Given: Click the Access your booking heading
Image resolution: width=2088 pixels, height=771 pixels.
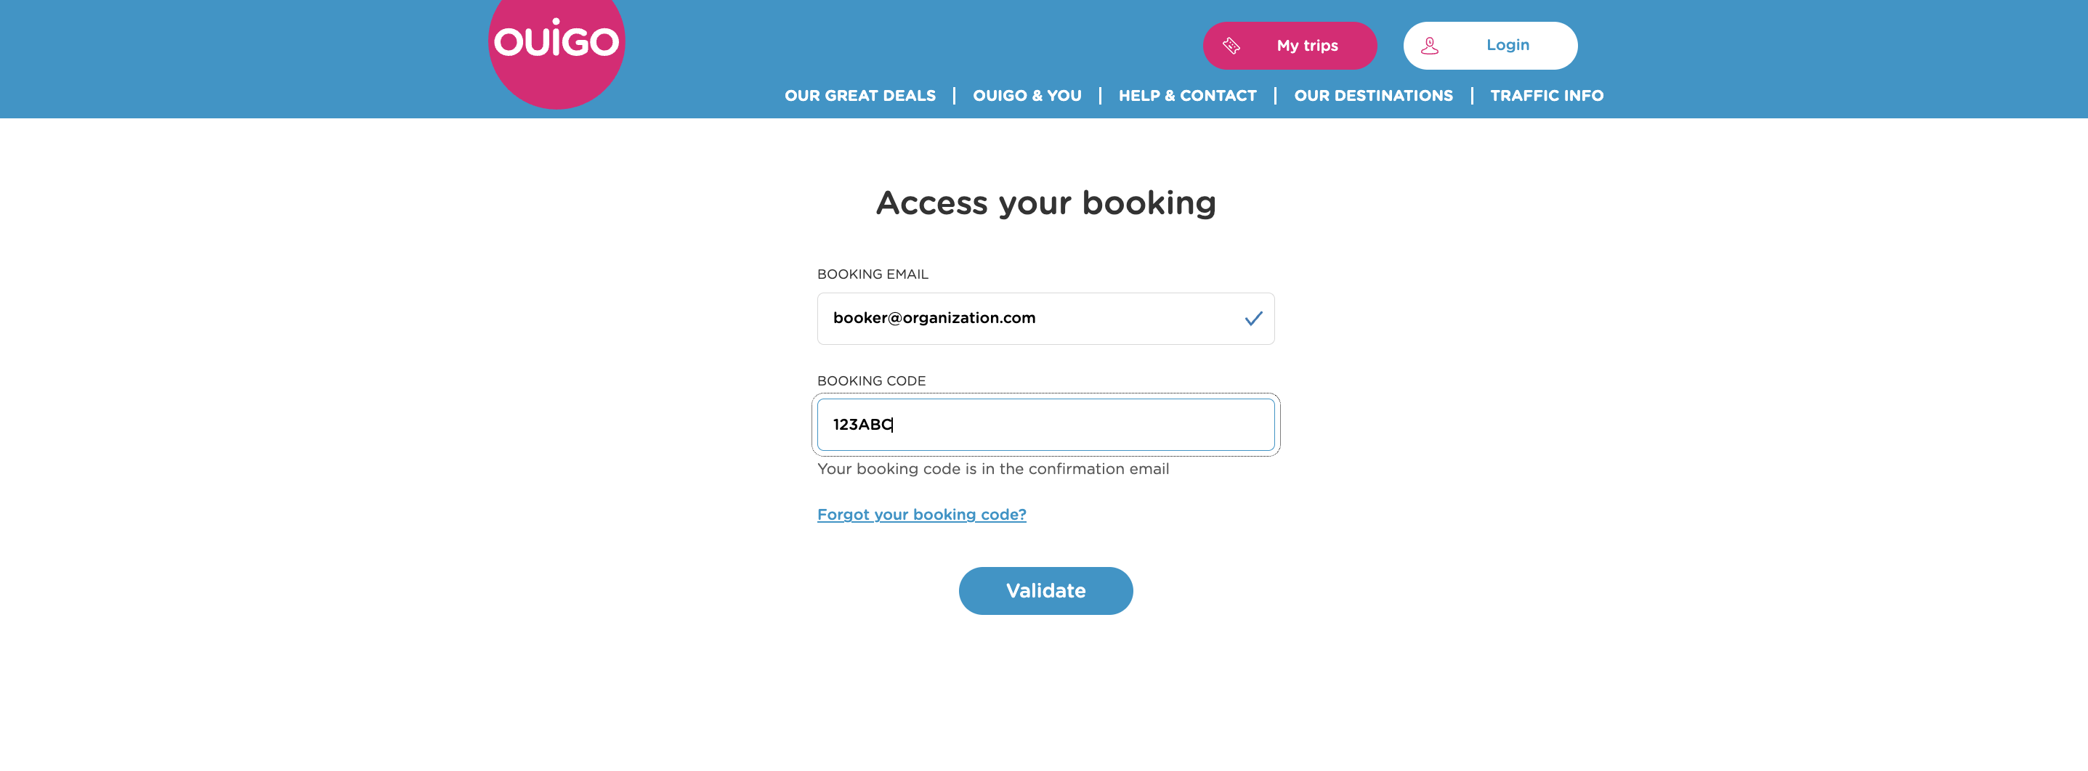Looking at the screenshot, I should tap(1045, 203).
